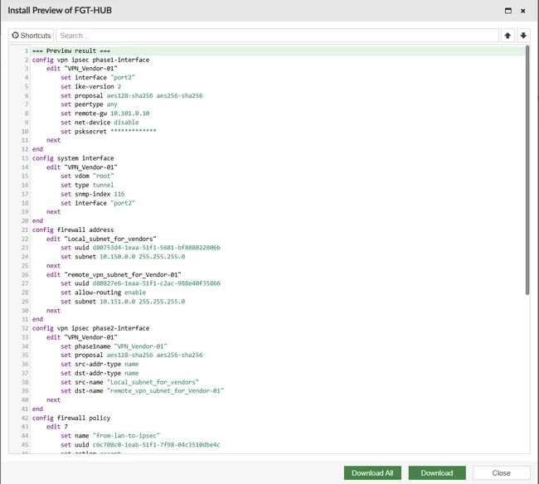Click the '=== Preview result ===' line
The height and width of the screenshot is (484, 539).
[71, 51]
